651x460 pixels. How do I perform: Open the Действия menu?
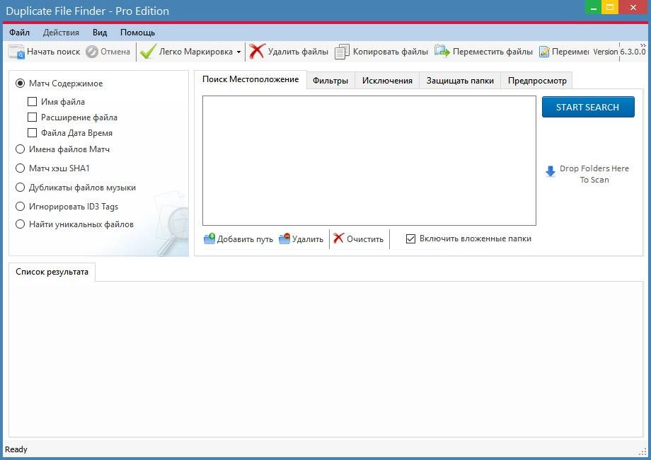[x=61, y=33]
